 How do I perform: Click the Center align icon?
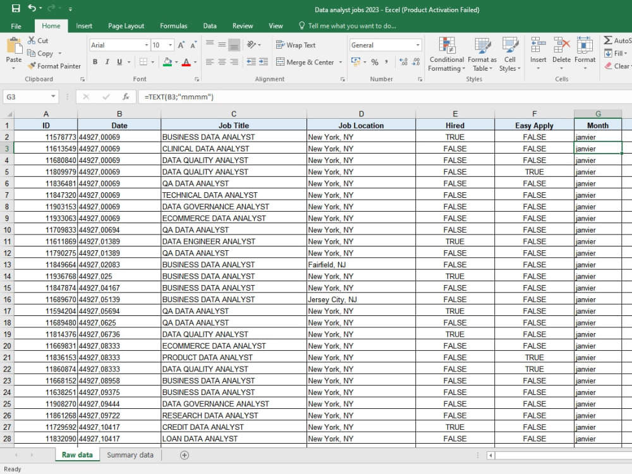coord(222,62)
